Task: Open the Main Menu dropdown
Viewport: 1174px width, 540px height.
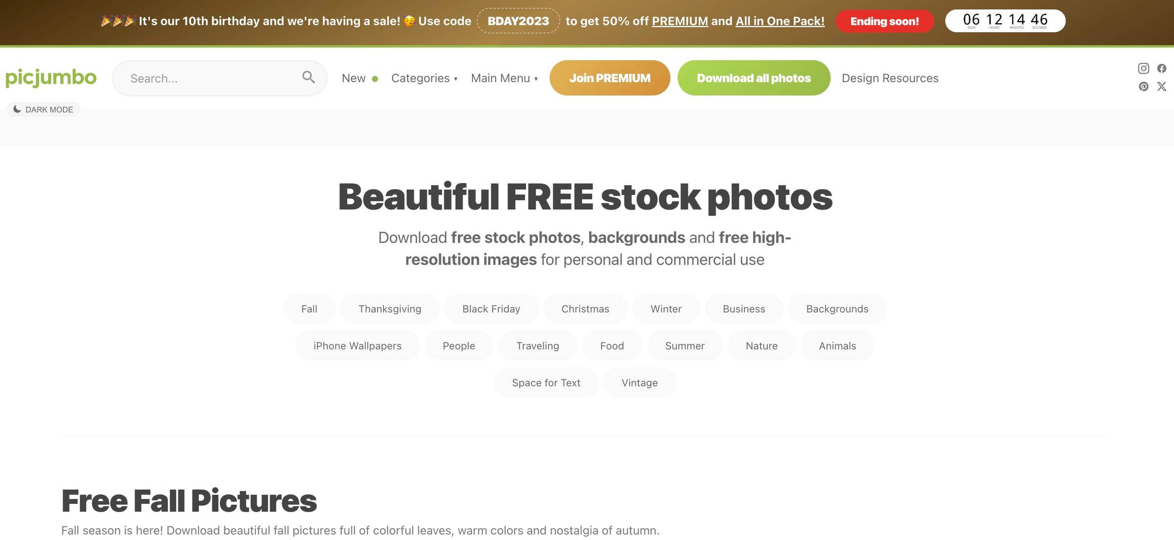Action: [x=504, y=78]
